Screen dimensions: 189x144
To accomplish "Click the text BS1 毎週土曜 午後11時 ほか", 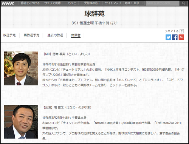I will (x=94, y=23).
